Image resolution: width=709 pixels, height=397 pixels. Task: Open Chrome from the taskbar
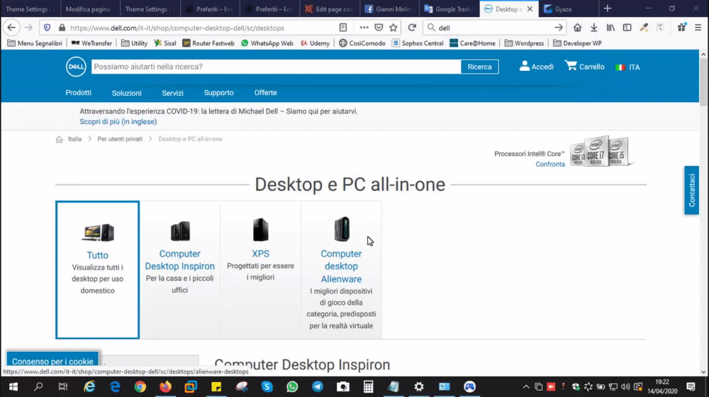(x=140, y=386)
